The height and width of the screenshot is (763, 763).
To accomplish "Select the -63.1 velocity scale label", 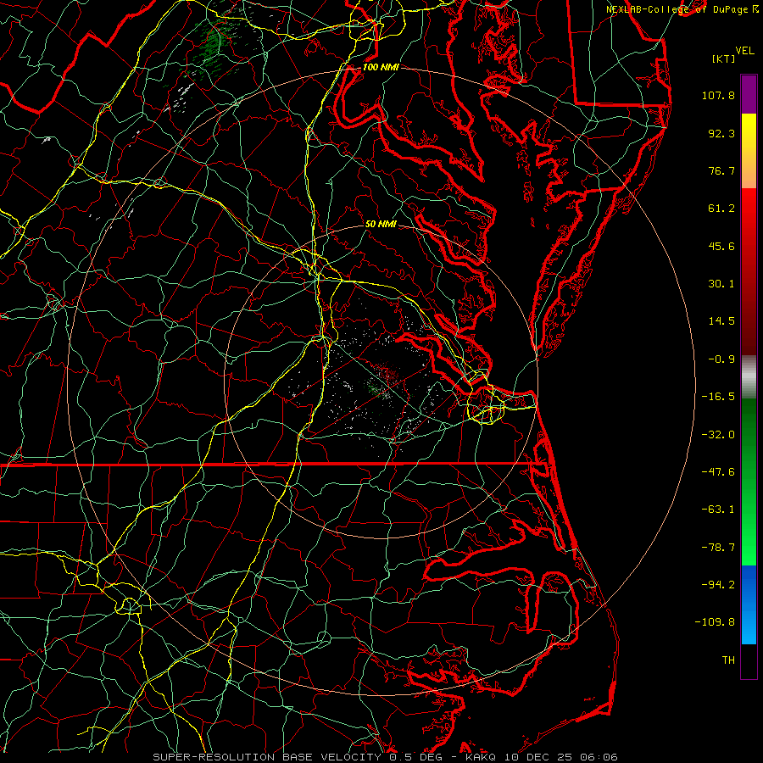I will point(718,510).
